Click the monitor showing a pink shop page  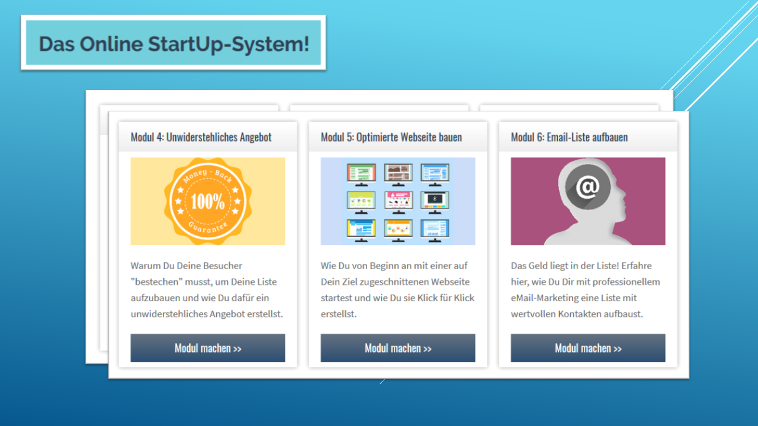398,201
